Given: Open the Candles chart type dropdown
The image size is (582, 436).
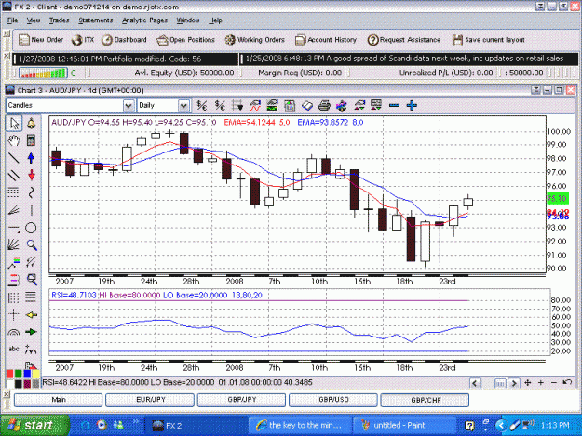Looking at the screenshot, I should click(x=129, y=106).
